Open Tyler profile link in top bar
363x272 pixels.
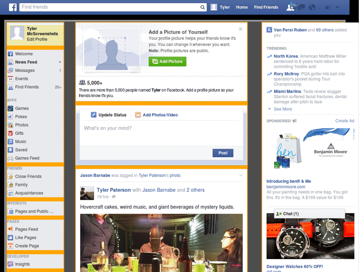225,7
